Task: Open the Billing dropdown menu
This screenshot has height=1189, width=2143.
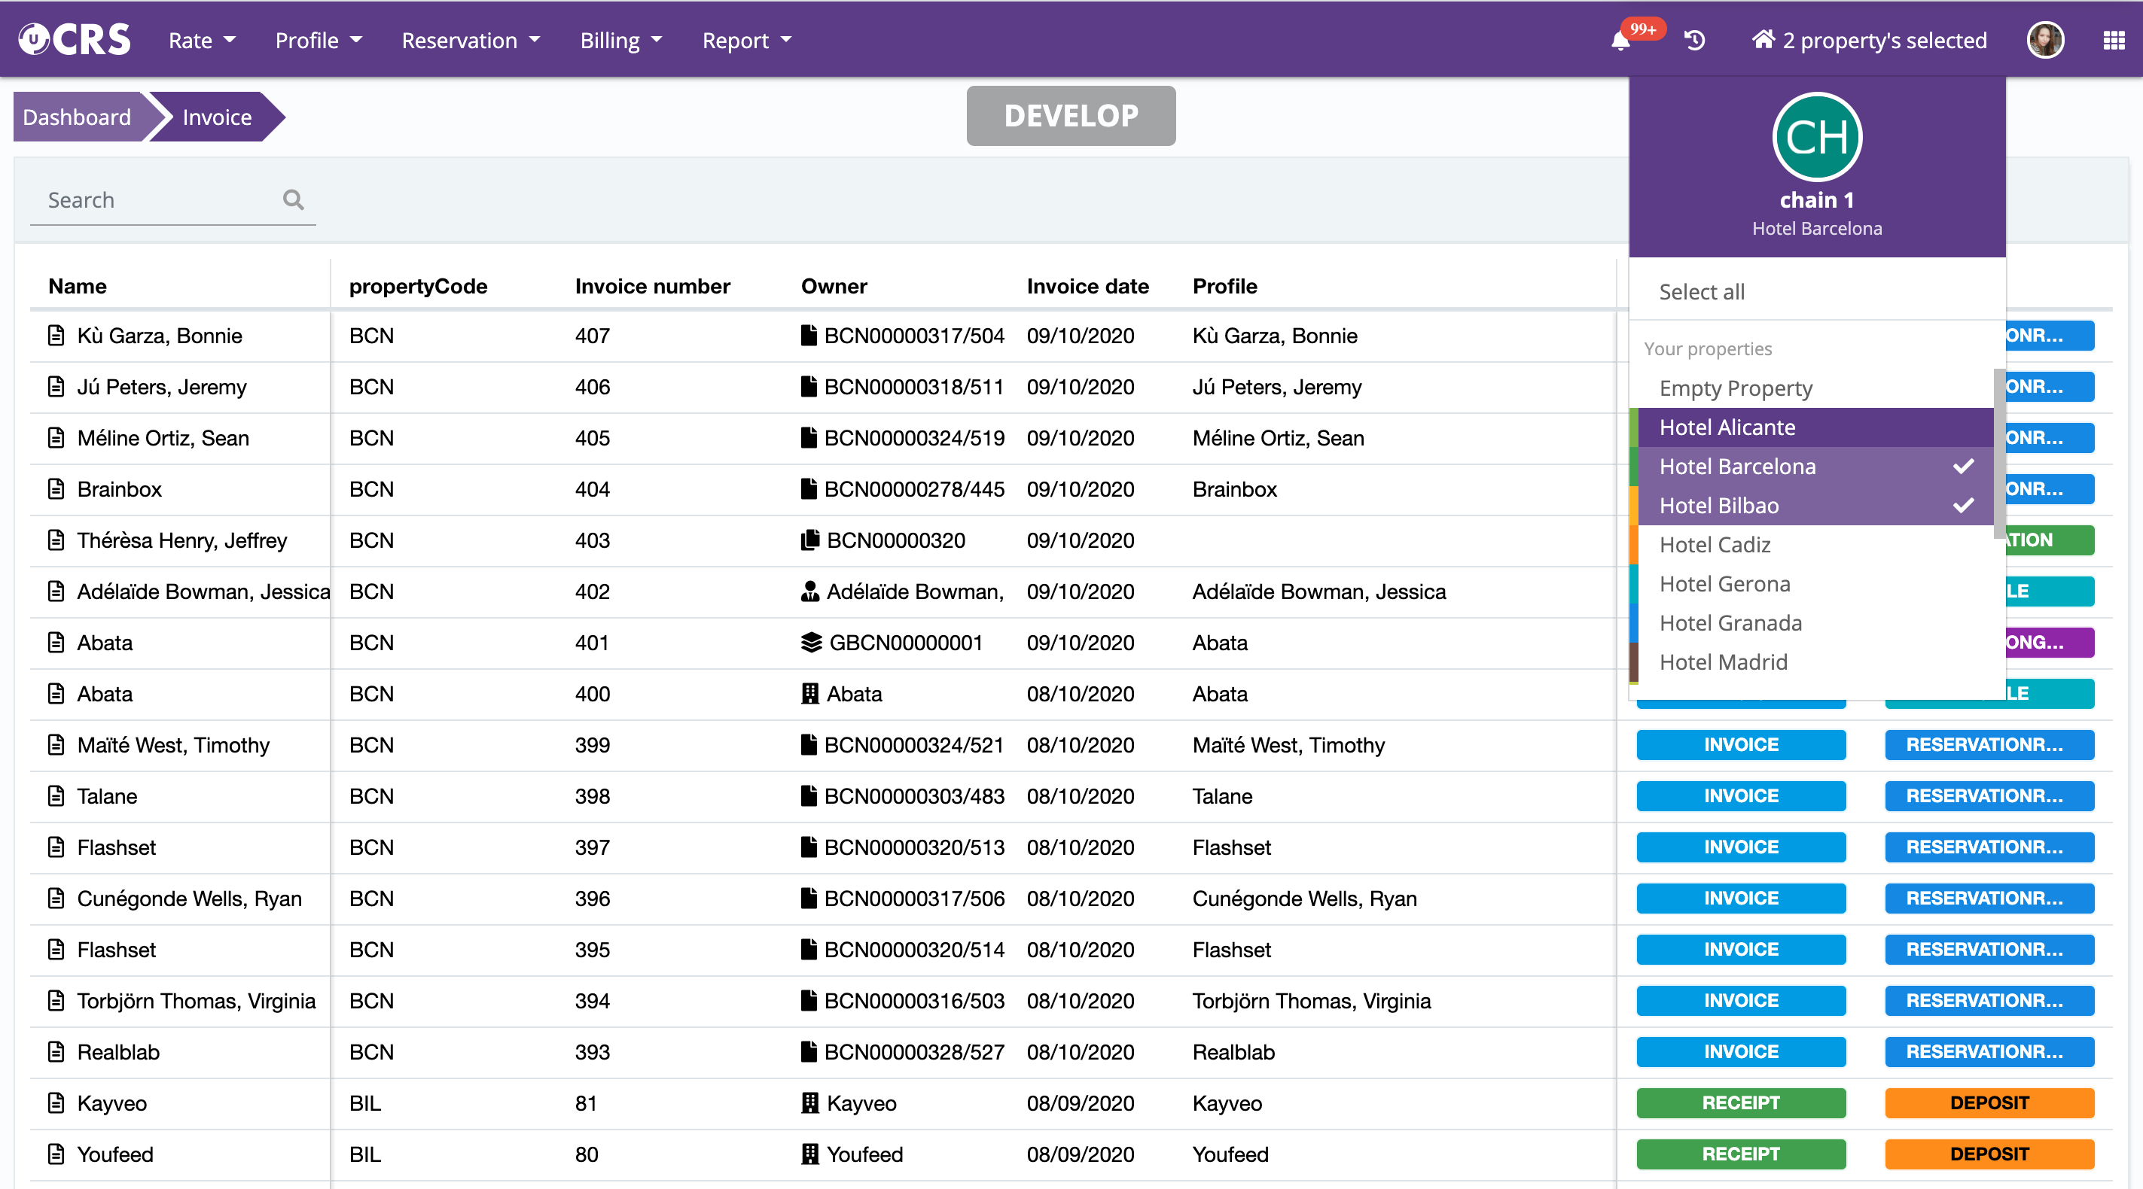Action: pos(620,40)
